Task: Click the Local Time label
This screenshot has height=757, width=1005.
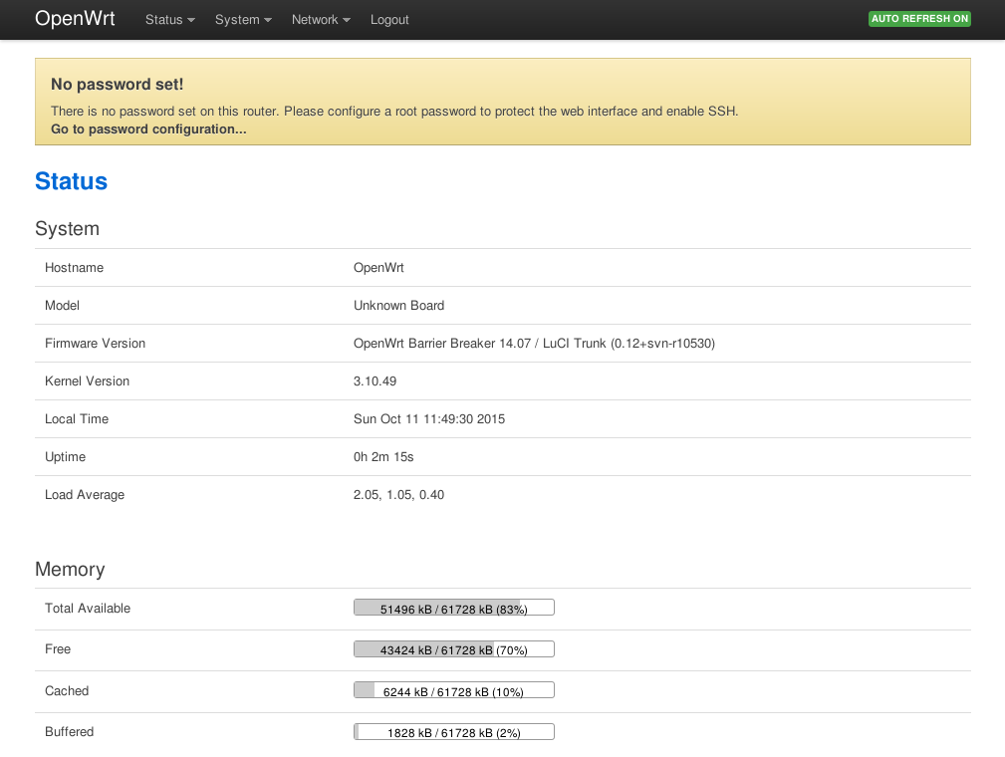Action: [77, 419]
